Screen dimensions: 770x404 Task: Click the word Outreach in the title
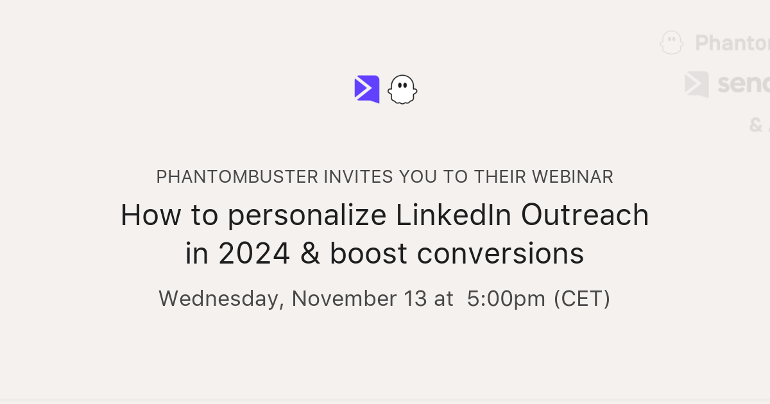[x=585, y=215]
